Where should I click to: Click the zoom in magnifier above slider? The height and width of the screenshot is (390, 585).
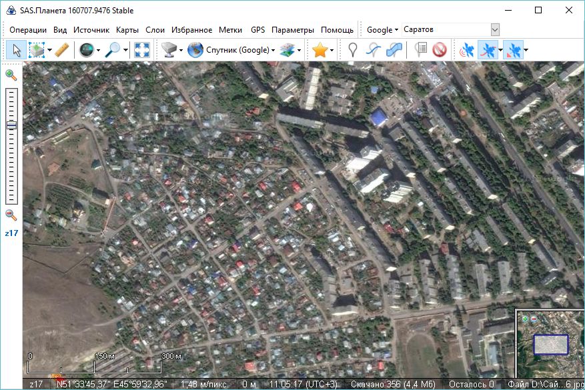pos(11,75)
